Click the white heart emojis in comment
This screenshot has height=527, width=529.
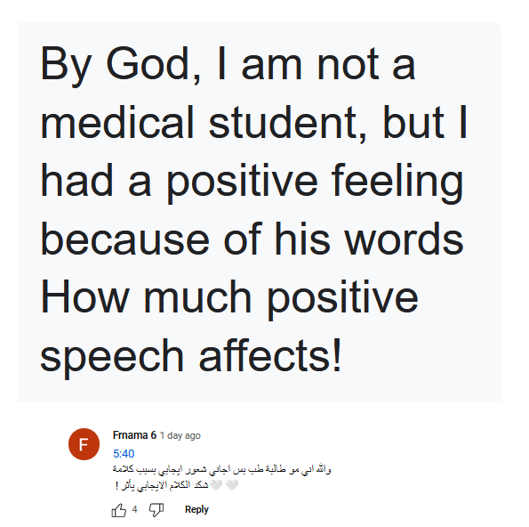224,485
